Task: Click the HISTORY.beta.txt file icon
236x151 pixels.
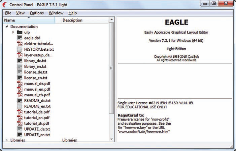Action: 20,49
